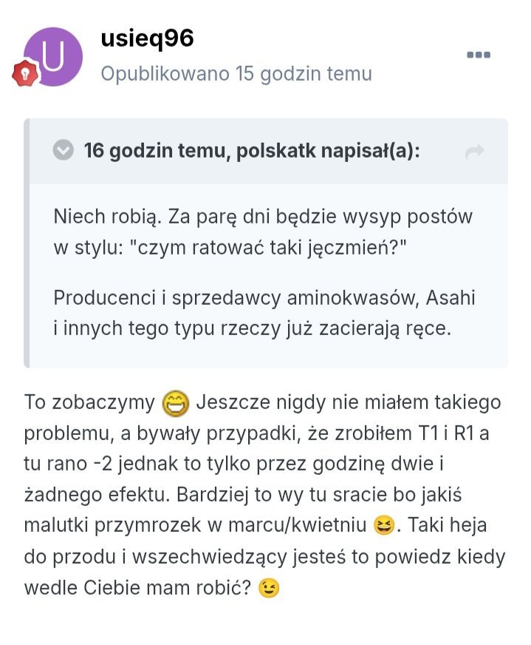
Task: Open the post options three-dot menu
Action: (478, 55)
